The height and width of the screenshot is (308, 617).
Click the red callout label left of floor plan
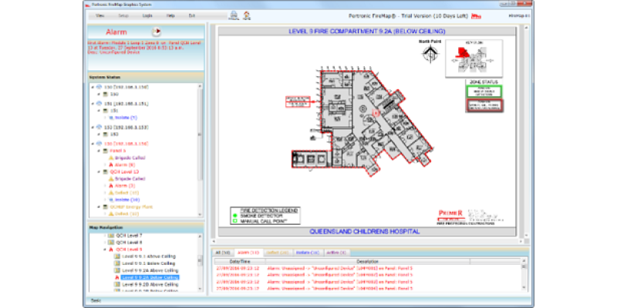click(x=298, y=102)
